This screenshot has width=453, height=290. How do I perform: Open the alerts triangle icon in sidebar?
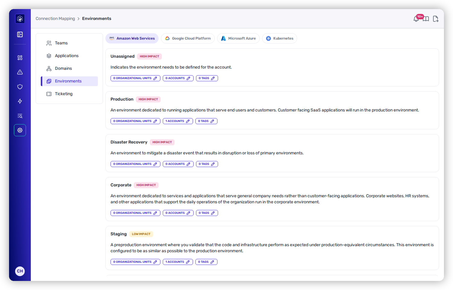20,72
